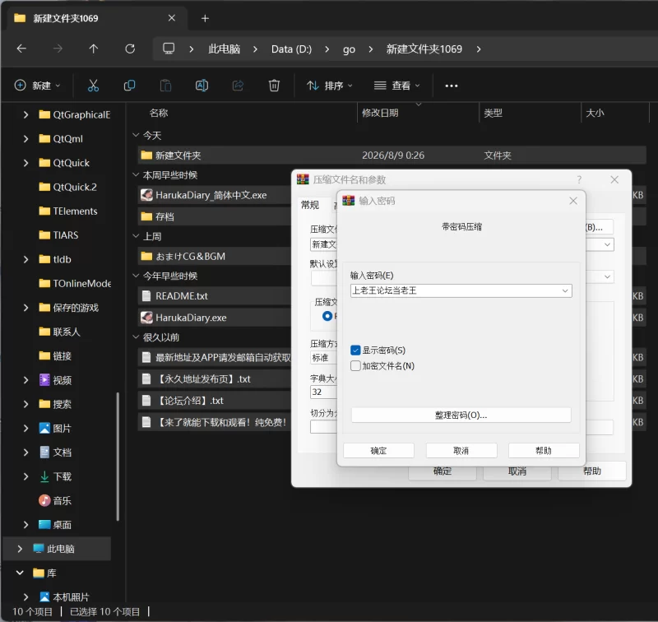Click the 文档 documents icon in sidebar
The height and width of the screenshot is (622, 658).
[44, 452]
